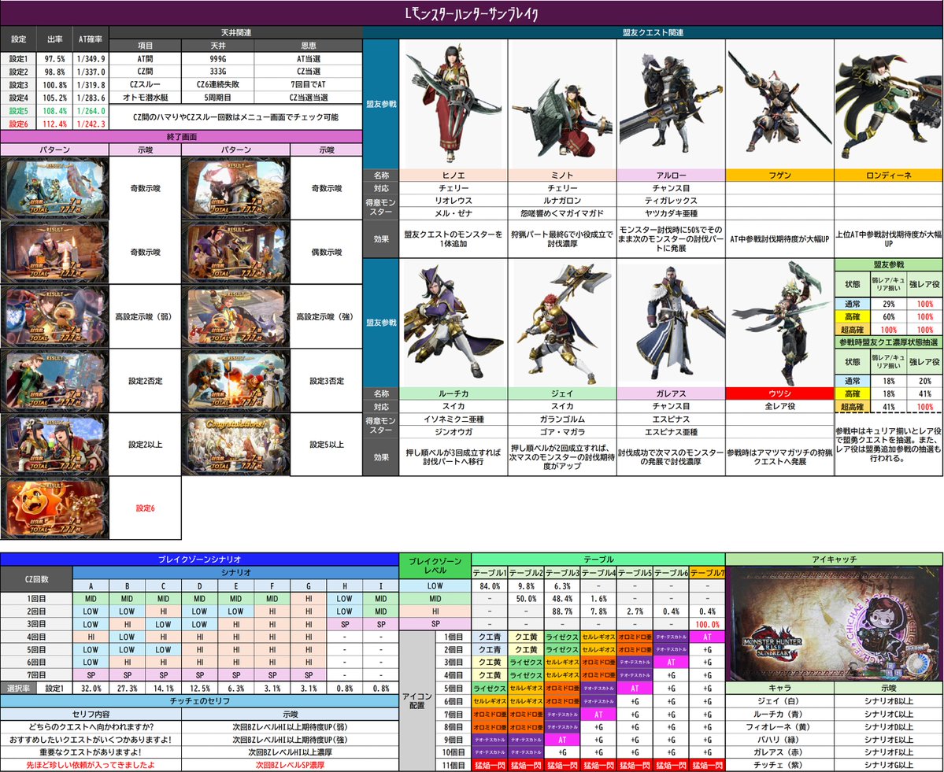Click the title Lモンスターハンターサンブレイク
The height and width of the screenshot is (772, 944).
tap(472, 13)
